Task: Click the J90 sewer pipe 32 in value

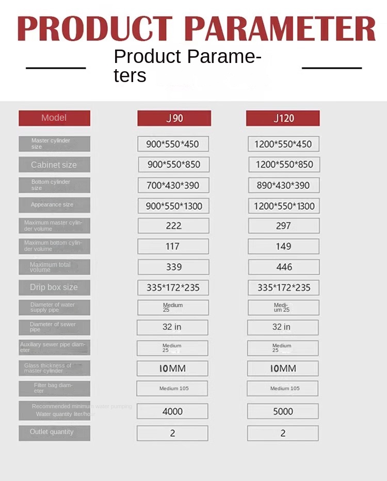Action: click(x=172, y=327)
